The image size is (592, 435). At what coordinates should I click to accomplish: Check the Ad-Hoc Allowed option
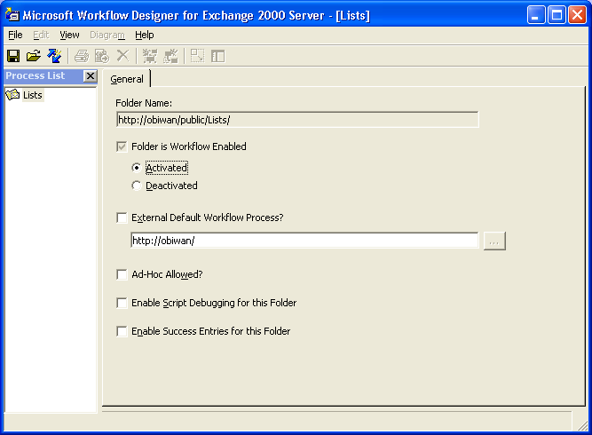(122, 275)
